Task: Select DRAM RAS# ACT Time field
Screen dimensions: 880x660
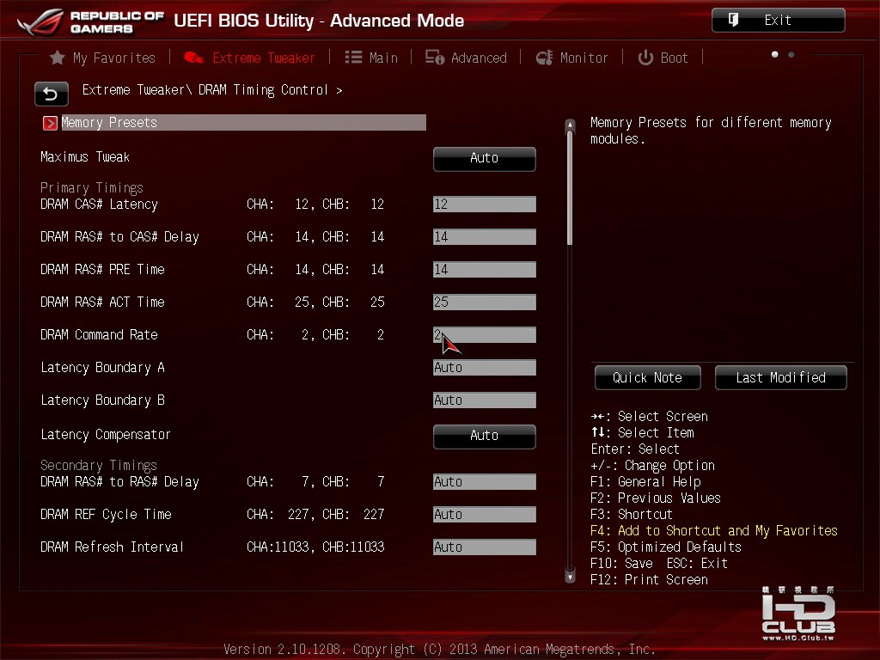Action: coord(485,302)
